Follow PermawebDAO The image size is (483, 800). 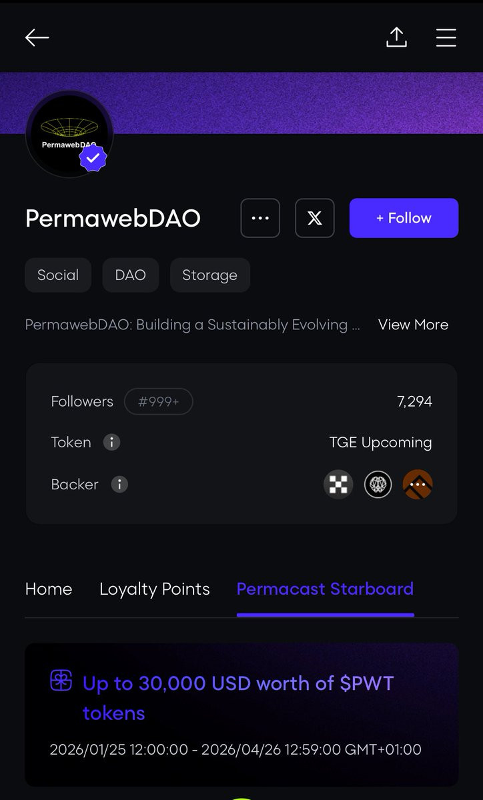pyautogui.click(x=404, y=218)
